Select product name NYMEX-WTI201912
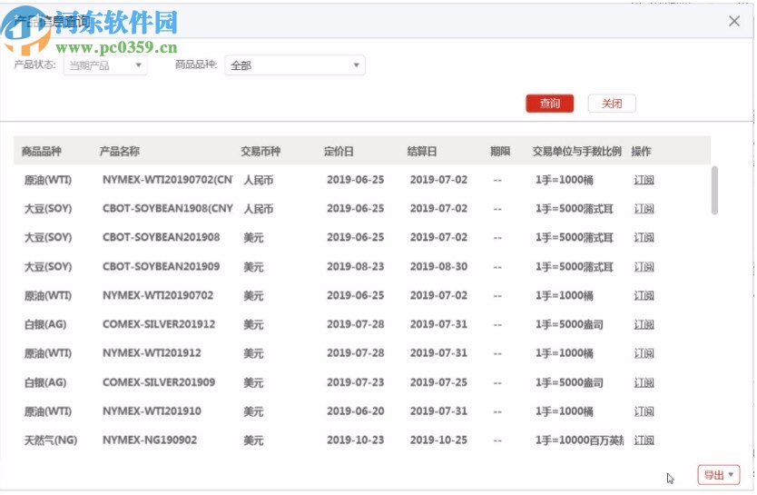Viewport: 757px width, 495px height. click(152, 353)
